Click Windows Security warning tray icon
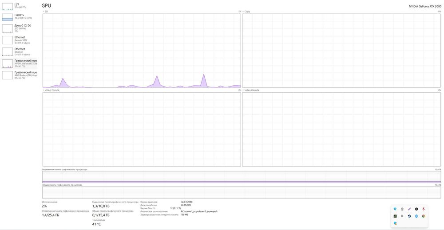Screen dimensions: 444x230 [x=395, y=223]
